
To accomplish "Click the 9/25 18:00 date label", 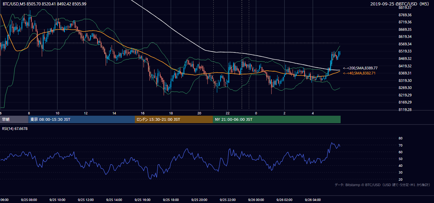I will click(171, 200).
